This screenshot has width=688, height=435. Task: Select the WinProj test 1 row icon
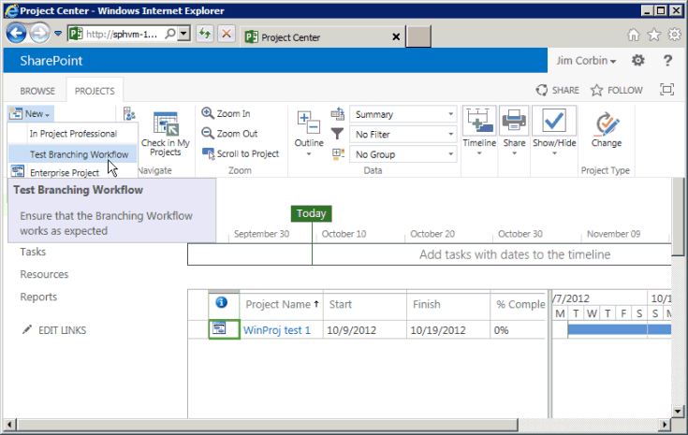(x=219, y=328)
